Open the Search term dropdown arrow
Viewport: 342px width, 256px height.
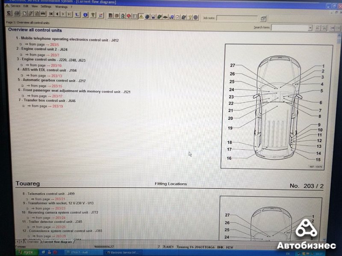[x=310, y=28]
